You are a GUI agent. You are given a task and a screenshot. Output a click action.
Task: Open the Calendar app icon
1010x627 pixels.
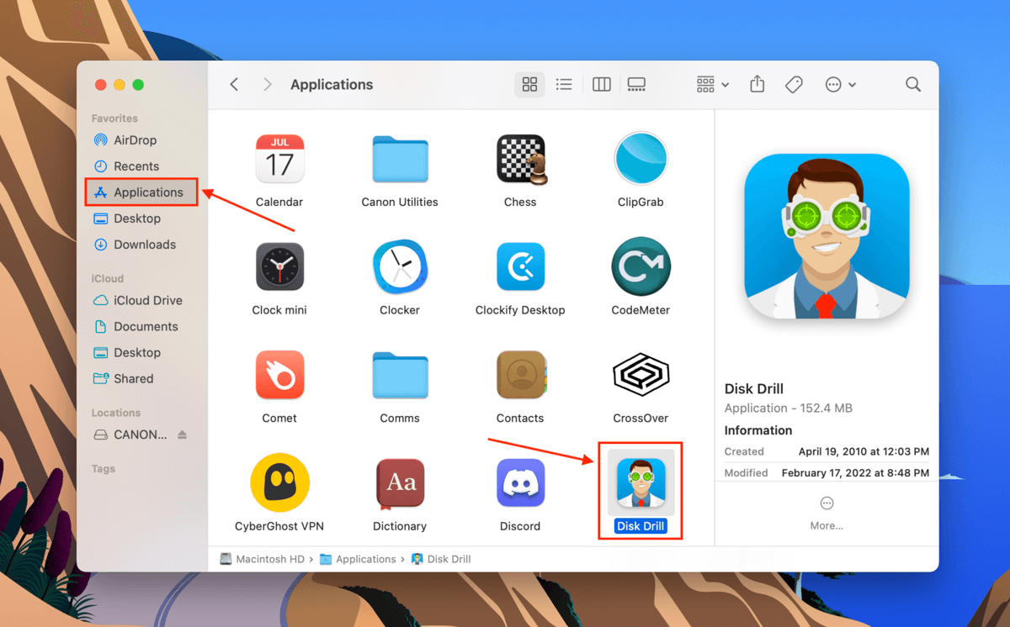[x=279, y=159]
